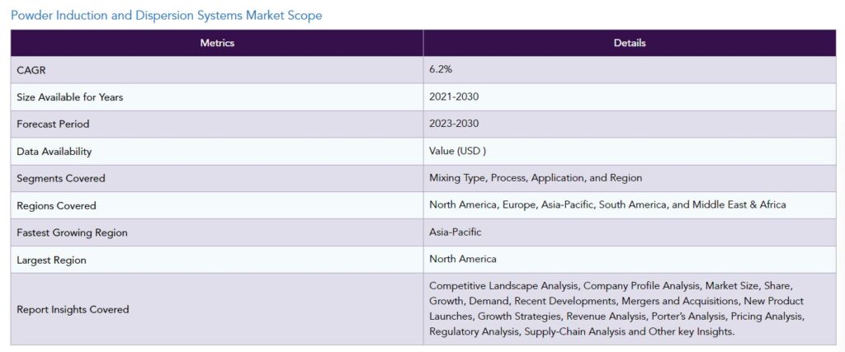
Task: Select the Largest Region row label
Action: [51, 260]
